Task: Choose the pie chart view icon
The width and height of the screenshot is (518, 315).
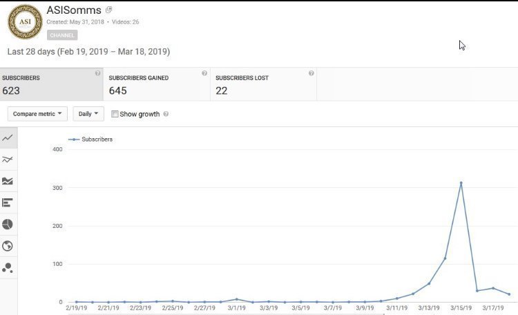Action: [x=8, y=225]
